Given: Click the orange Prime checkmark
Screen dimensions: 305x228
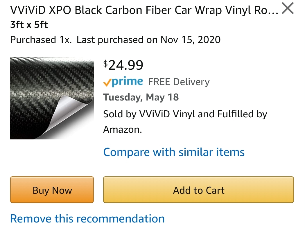Looking at the screenshot, I should click(x=107, y=83).
